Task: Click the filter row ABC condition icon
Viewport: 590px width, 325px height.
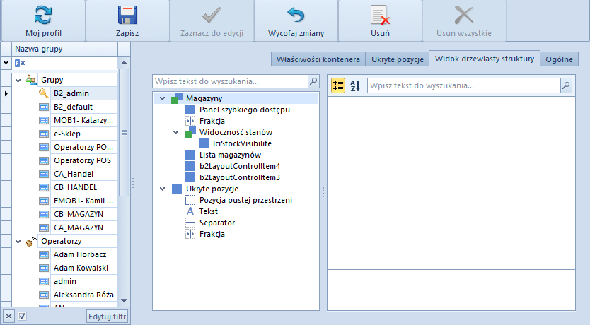Action: pos(21,63)
